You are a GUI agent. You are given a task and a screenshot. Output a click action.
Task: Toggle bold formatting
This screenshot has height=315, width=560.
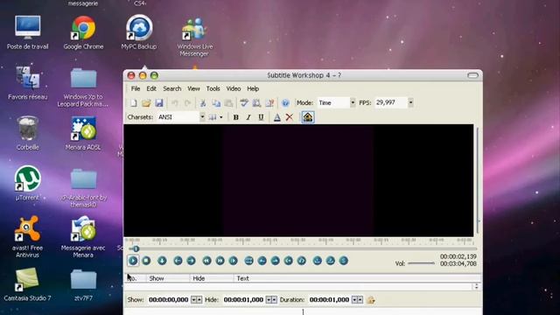(x=235, y=117)
